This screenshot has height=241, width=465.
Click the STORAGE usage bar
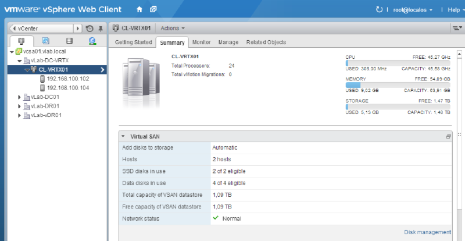(398, 107)
